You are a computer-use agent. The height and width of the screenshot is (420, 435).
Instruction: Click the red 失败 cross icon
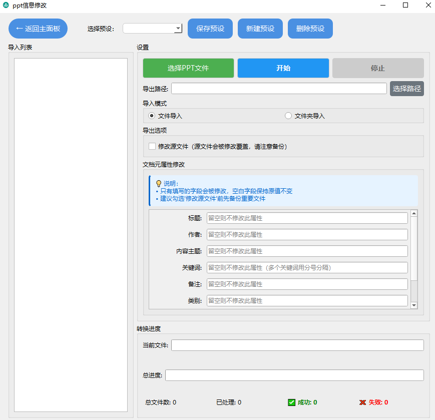[x=362, y=402]
